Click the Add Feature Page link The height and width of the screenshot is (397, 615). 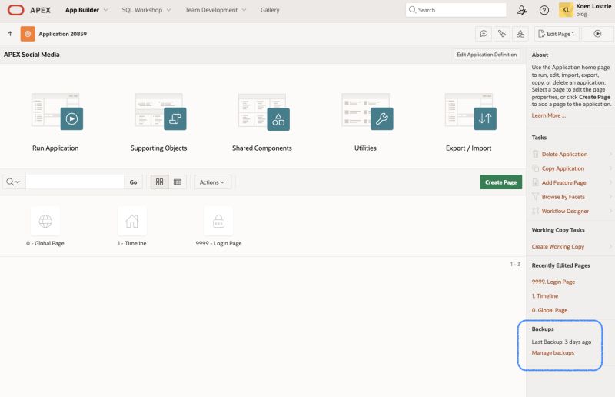coord(563,182)
